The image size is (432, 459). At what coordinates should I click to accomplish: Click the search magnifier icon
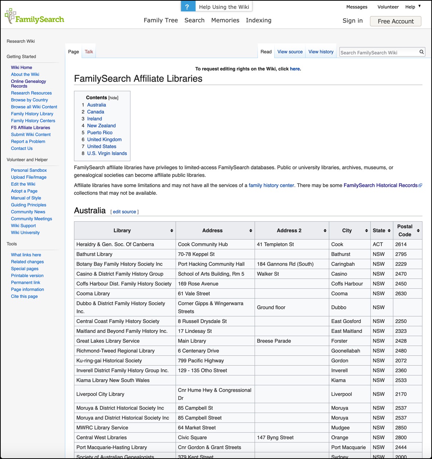tap(421, 52)
